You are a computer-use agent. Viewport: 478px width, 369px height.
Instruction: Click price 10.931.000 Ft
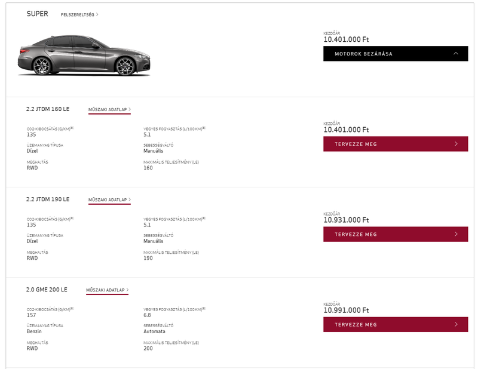[346, 220]
